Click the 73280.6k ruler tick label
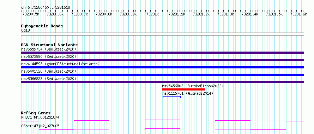 (55, 14)
